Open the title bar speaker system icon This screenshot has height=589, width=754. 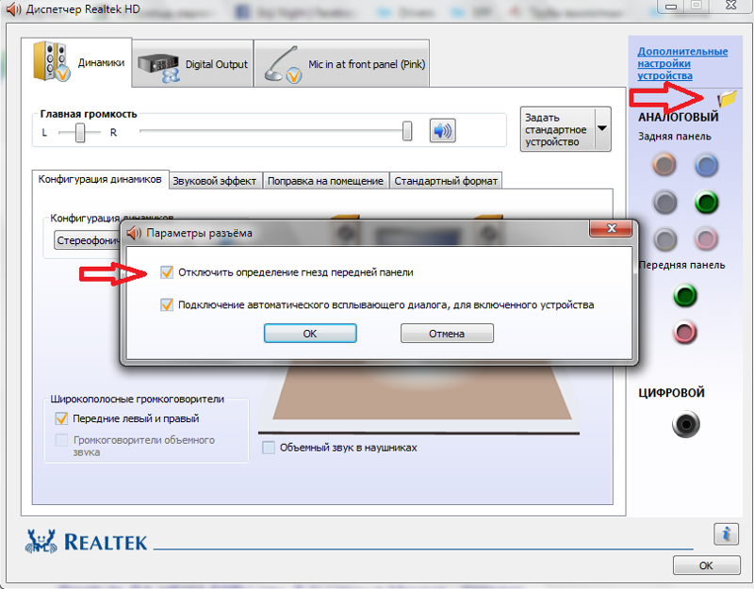(13, 9)
